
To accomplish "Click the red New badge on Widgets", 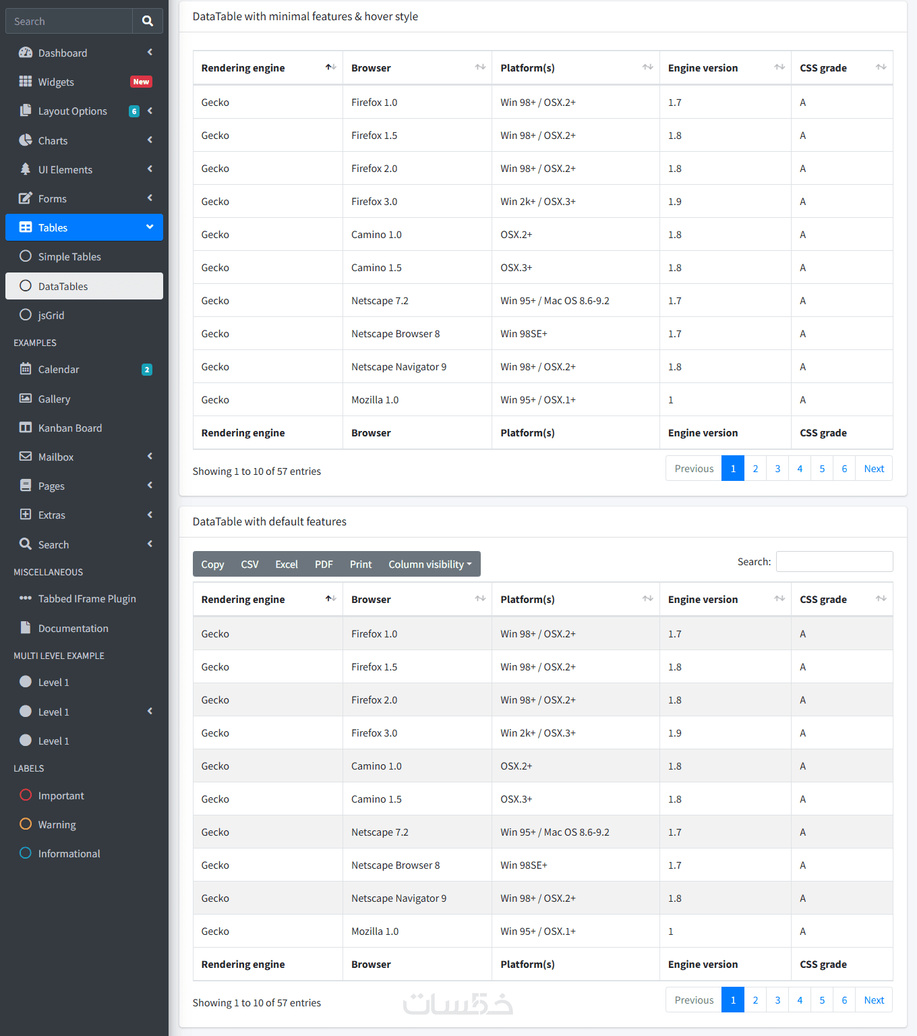I will pos(141,82).
